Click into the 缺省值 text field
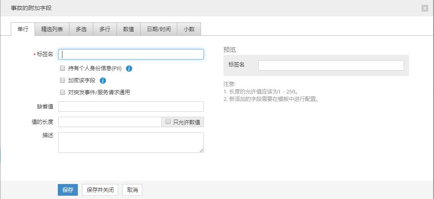The image size is (434, 199). [131, 107]
